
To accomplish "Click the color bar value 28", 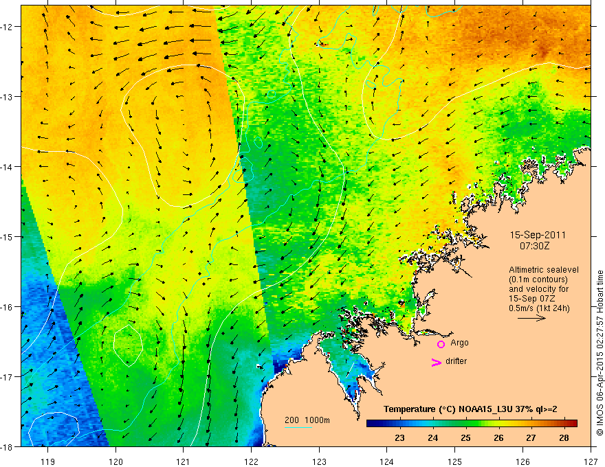I will [x=564, y=438].
